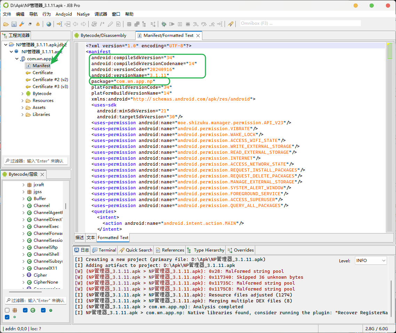Image resolution: width=396 pixels, height=333 pixels.
Task: Start debugging with the green bug icon
Action: point(164,24)
